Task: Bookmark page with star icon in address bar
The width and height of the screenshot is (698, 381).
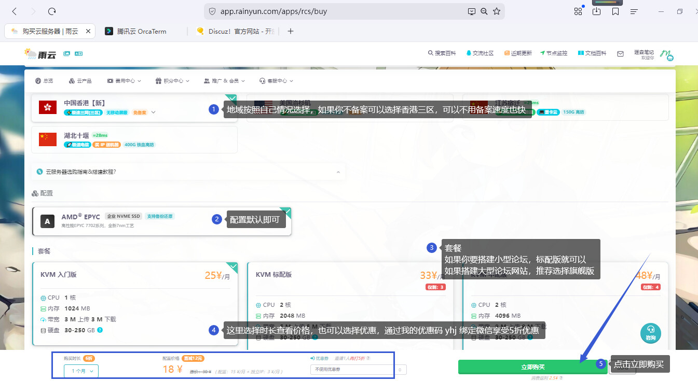Action: click(497, 11)
